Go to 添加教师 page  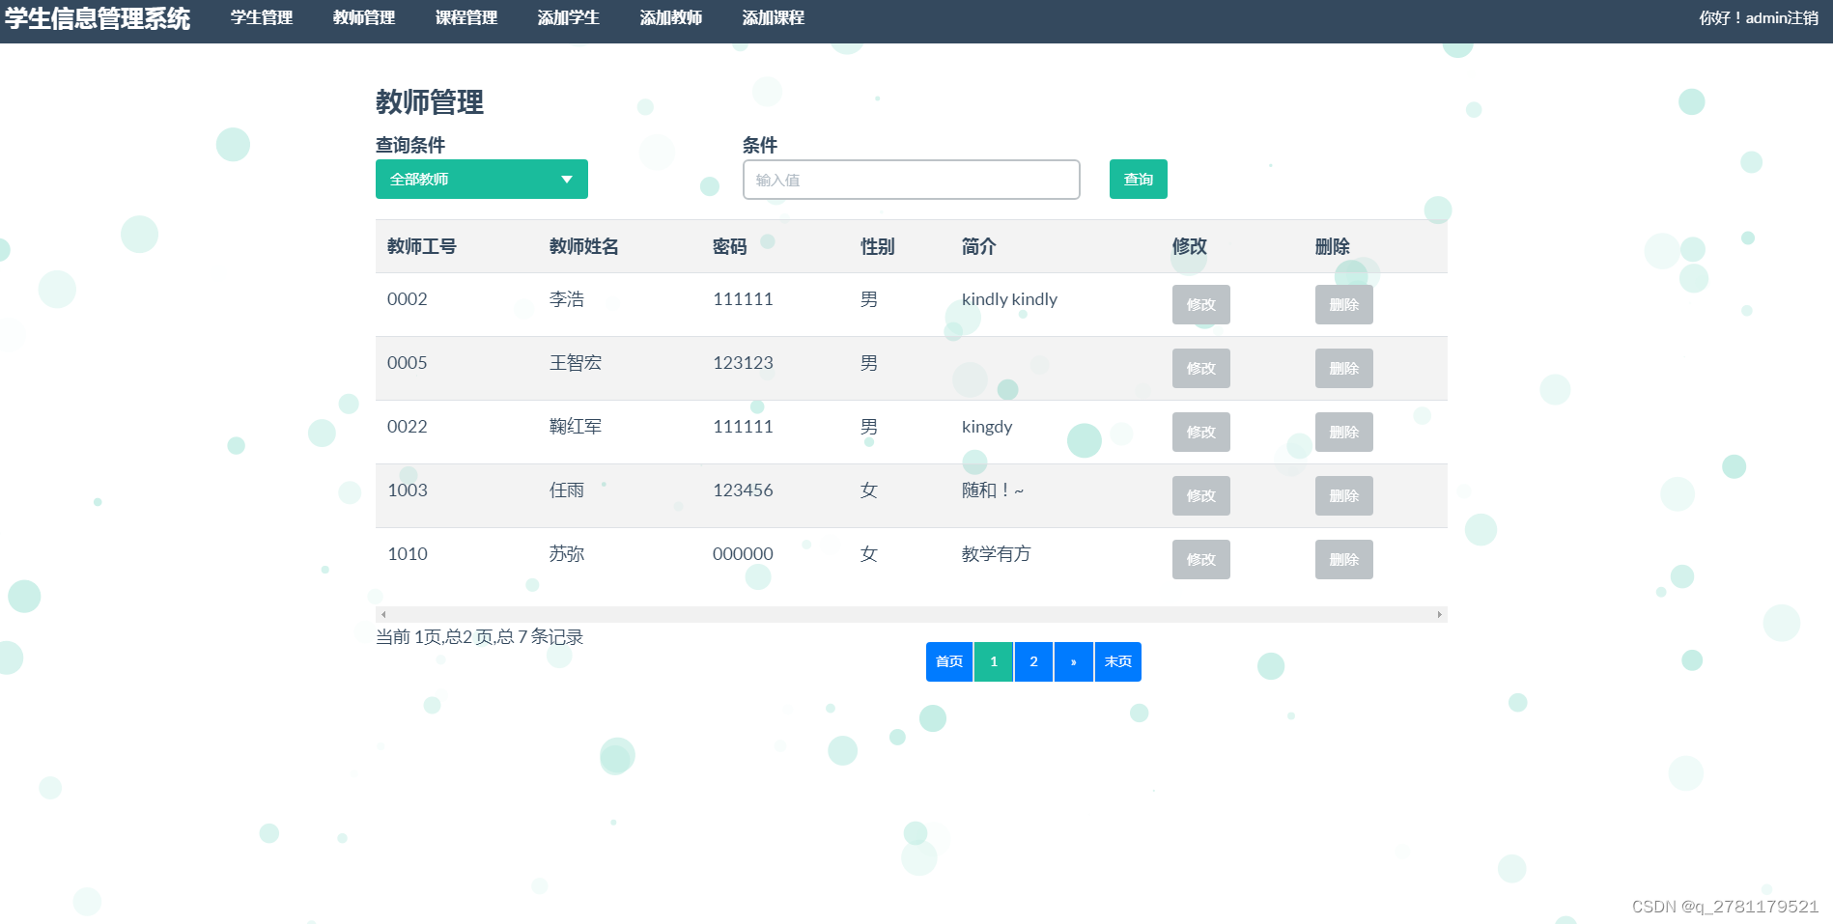[x=671, y=18]
